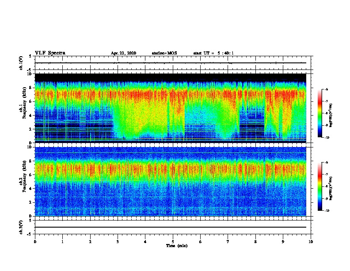Click the ch.1 spectrogram panel

[x=171, y=108]
